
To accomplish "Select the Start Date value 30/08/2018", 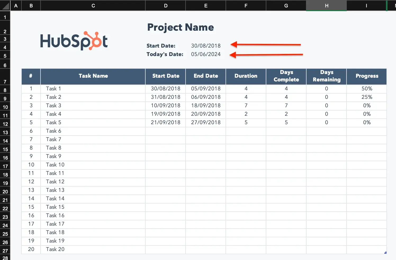I will point(206,46).
